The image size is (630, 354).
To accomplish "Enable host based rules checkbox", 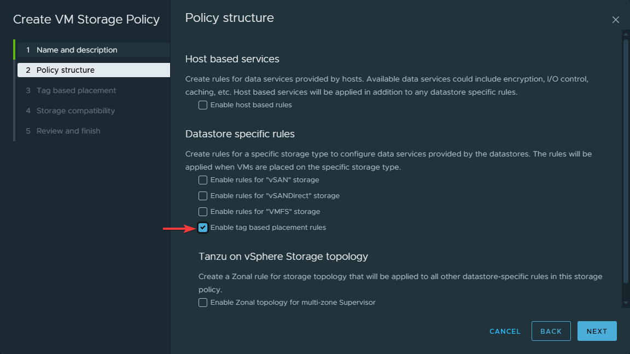I will tap(203, 105).
